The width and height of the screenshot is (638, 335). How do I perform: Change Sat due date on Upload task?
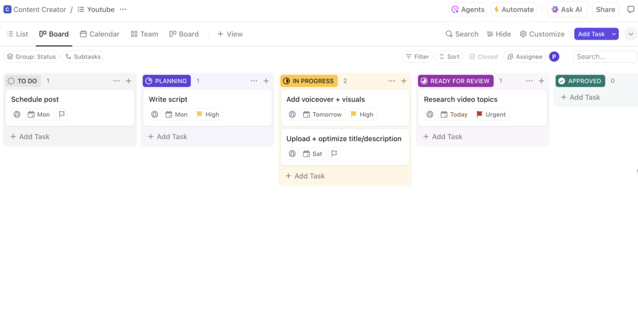[313, 154]
